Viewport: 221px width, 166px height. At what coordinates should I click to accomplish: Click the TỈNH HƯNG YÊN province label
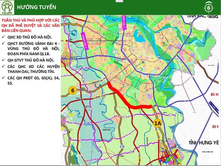click(203, 143)
